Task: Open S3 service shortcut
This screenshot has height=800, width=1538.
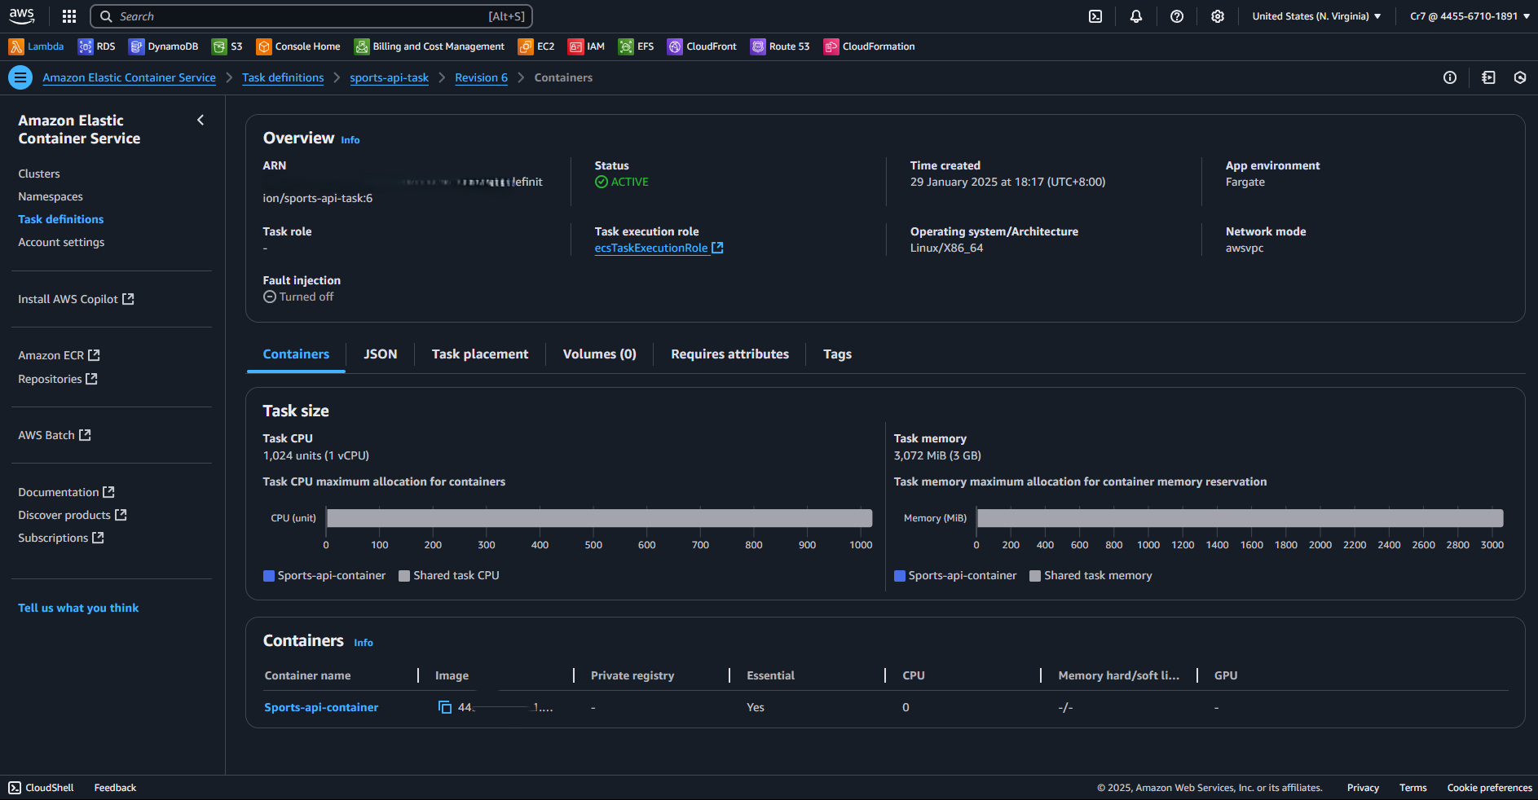Action: 227,46
